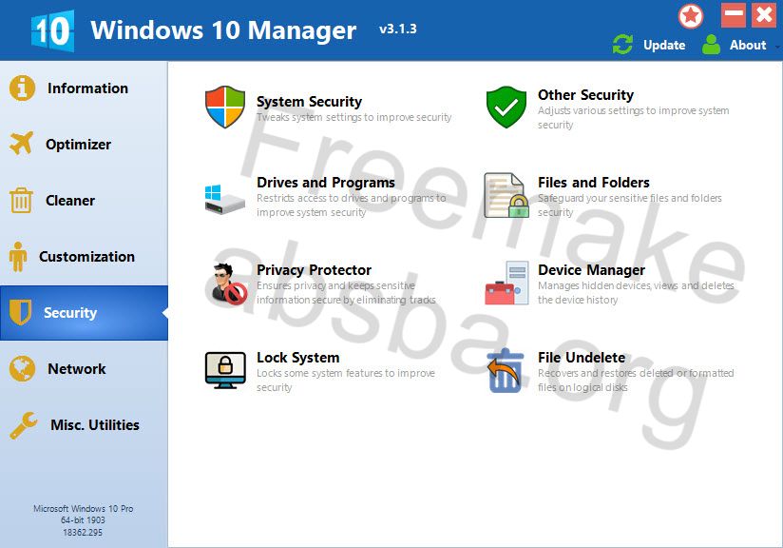Click the Update button label
This screenshot has width=783, height=548.
[664, 45]
